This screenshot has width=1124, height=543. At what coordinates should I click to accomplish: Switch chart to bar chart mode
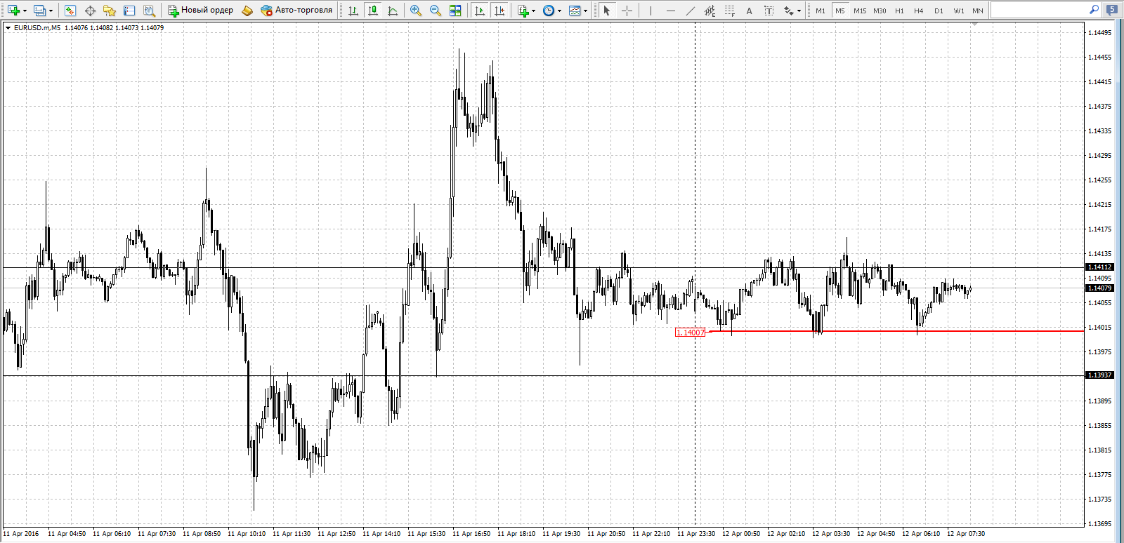tap(353, 11)
